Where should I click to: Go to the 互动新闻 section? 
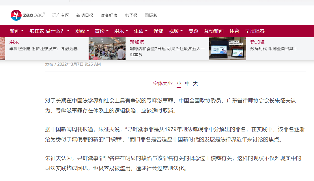pos(213,31)
